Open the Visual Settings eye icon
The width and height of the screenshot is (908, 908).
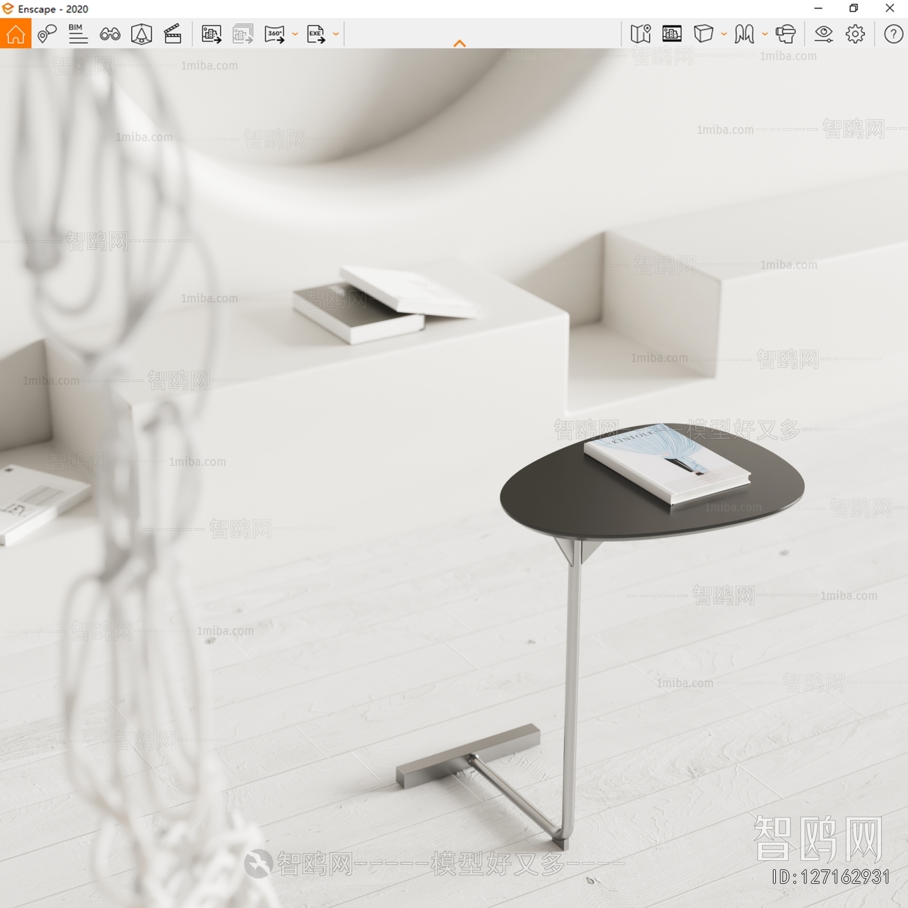[x=823, y=34]
